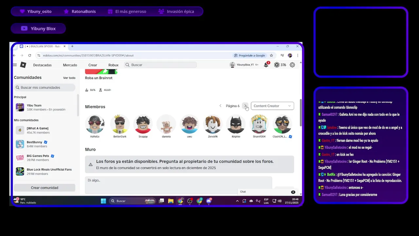Image resolution: width=419 pixels, height=236 pixels.
Task: Reload the page in Chrome
Action: click(x=29, y=55)
